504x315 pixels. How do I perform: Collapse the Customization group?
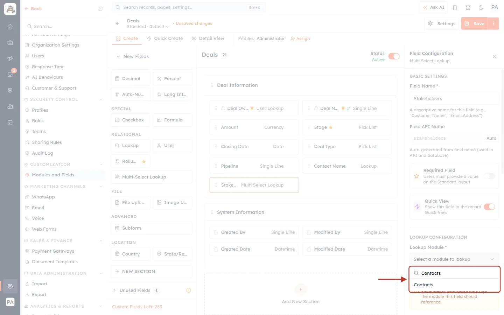101,164
